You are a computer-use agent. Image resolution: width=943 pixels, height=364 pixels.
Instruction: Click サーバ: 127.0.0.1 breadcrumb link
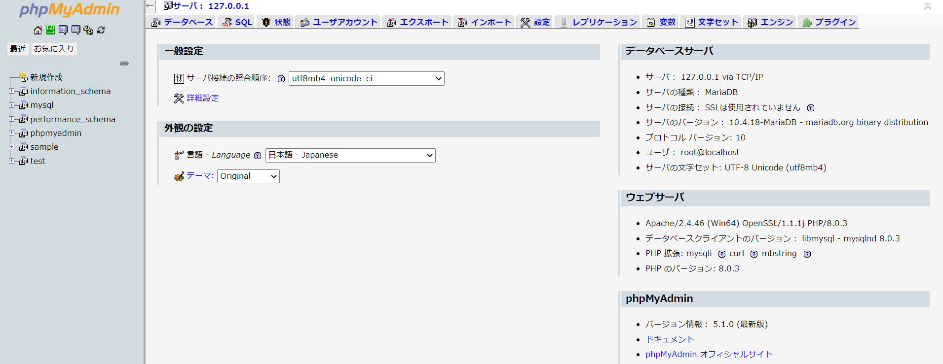[211, 6]
